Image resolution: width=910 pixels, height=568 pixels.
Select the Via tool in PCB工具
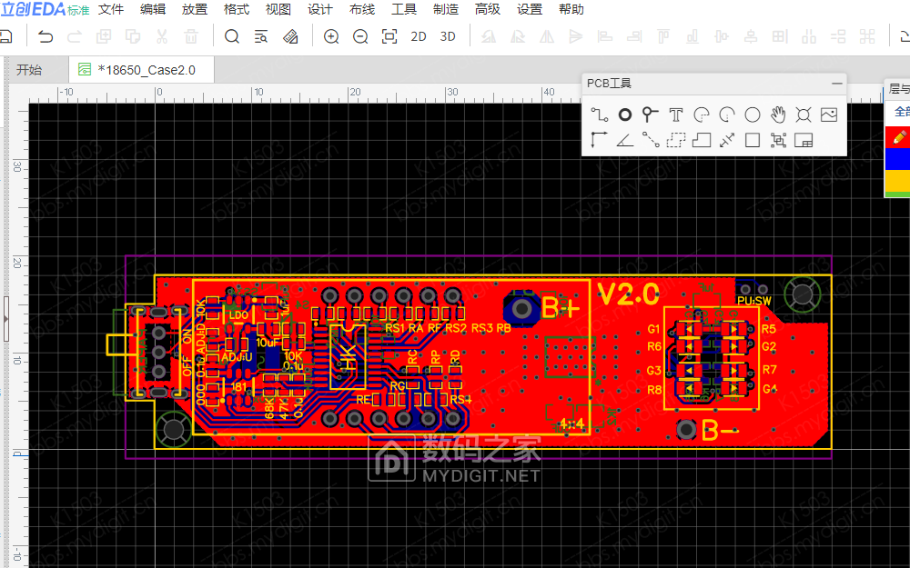650,115
